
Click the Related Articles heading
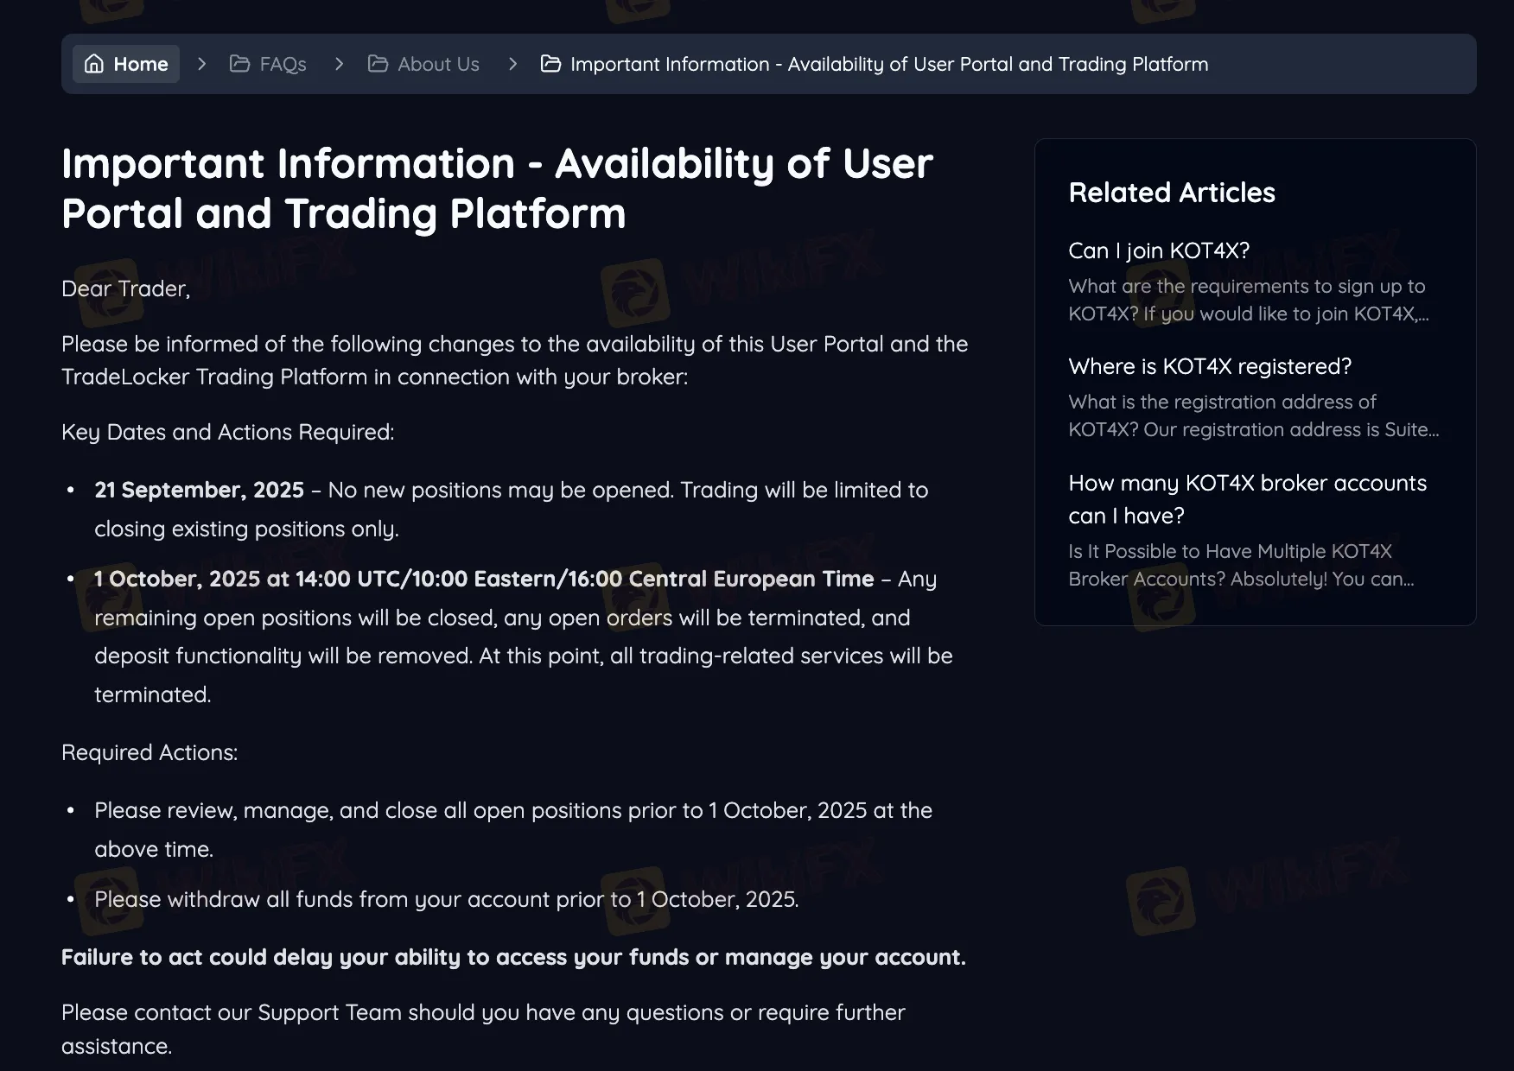1172,193
